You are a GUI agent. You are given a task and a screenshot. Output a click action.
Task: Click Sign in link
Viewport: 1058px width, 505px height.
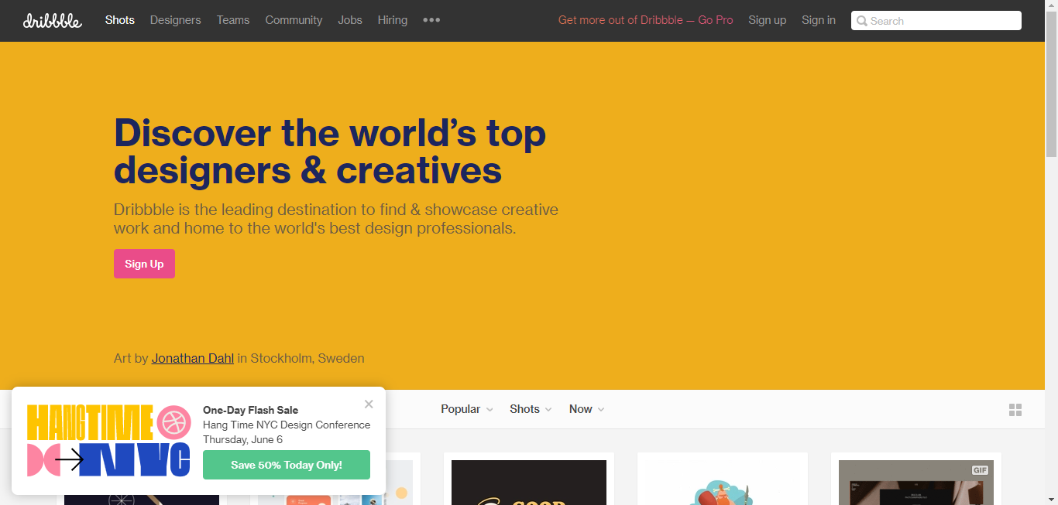click(819, 20)
